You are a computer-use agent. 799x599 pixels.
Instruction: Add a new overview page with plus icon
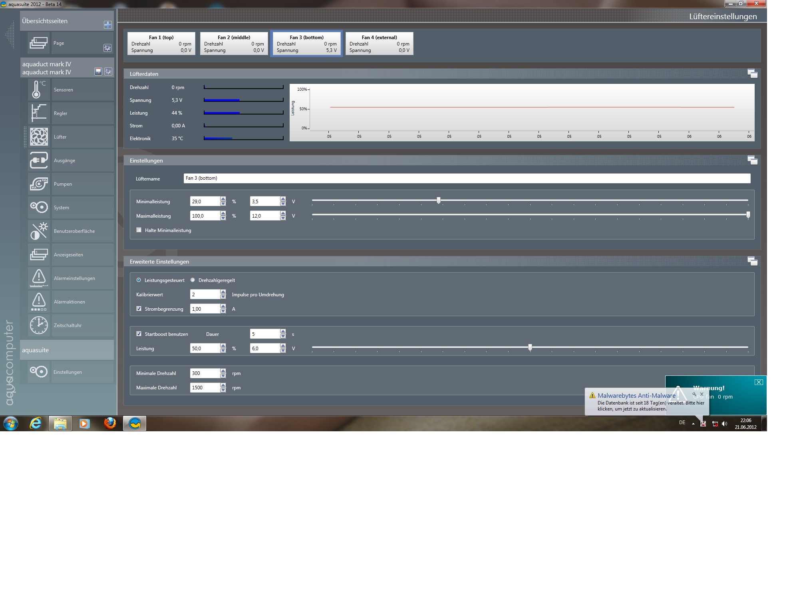point(107,25)
